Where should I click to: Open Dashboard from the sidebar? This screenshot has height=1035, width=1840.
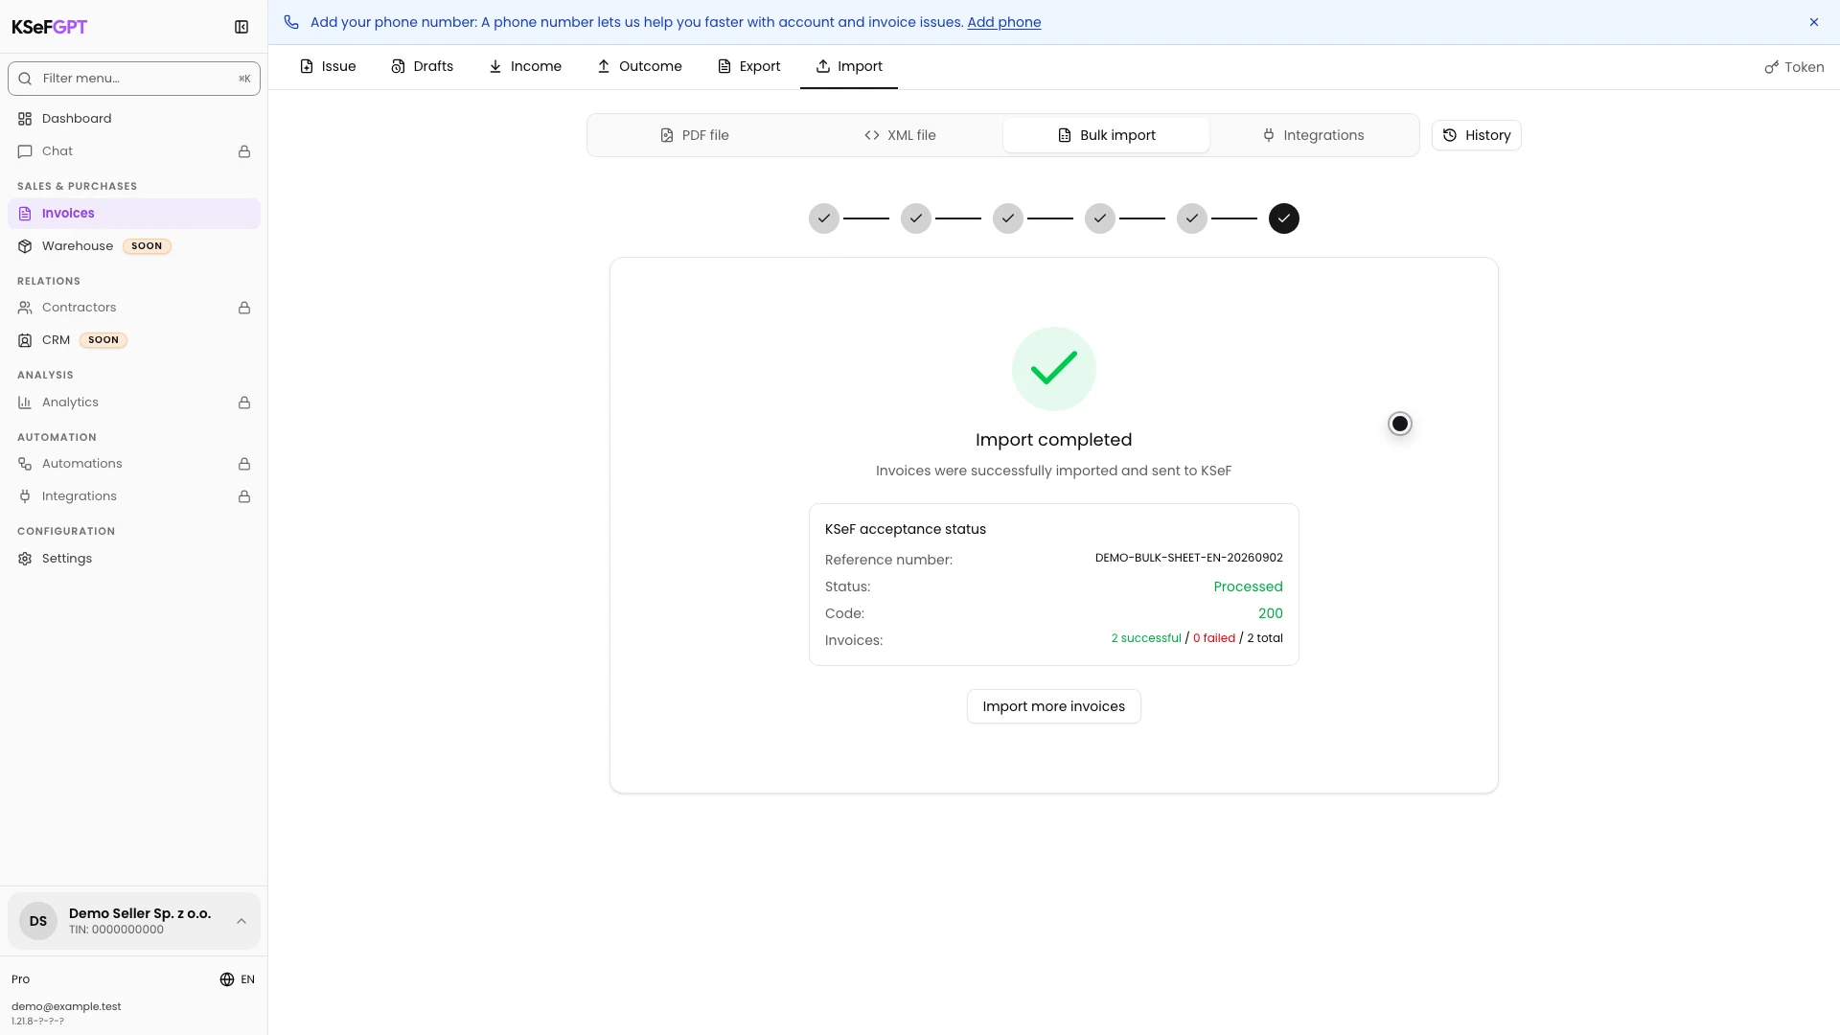pos(134,119)
